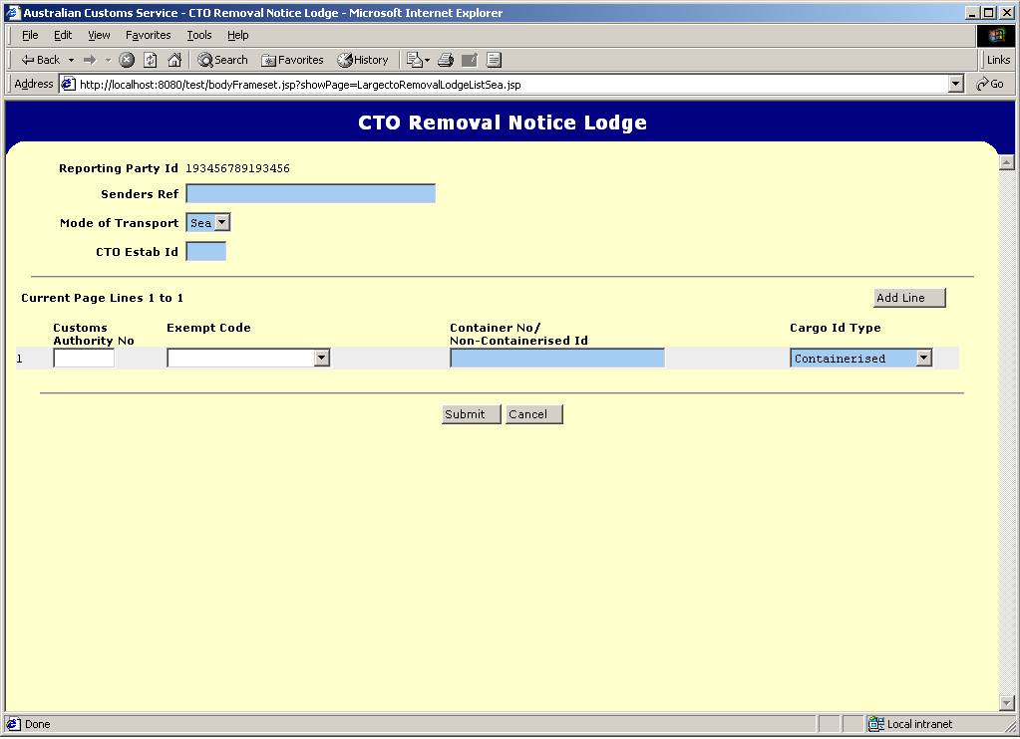The width and height of the screenshot is (1020, 739).
Task: Click the Add Line button
Action: point(909,298)
